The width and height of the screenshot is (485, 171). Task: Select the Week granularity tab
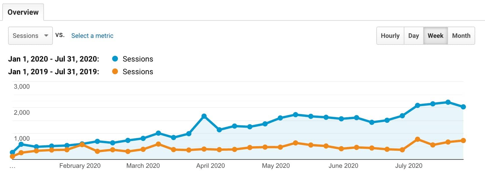(x=435, y=36)
